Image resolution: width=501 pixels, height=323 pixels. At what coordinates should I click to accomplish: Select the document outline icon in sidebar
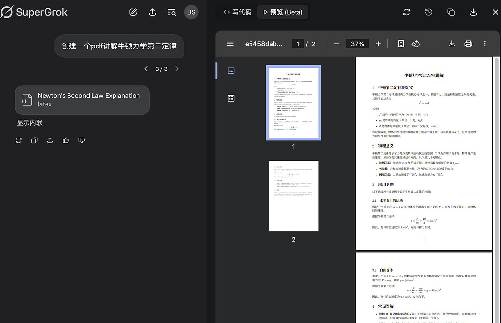click(231, 98)
